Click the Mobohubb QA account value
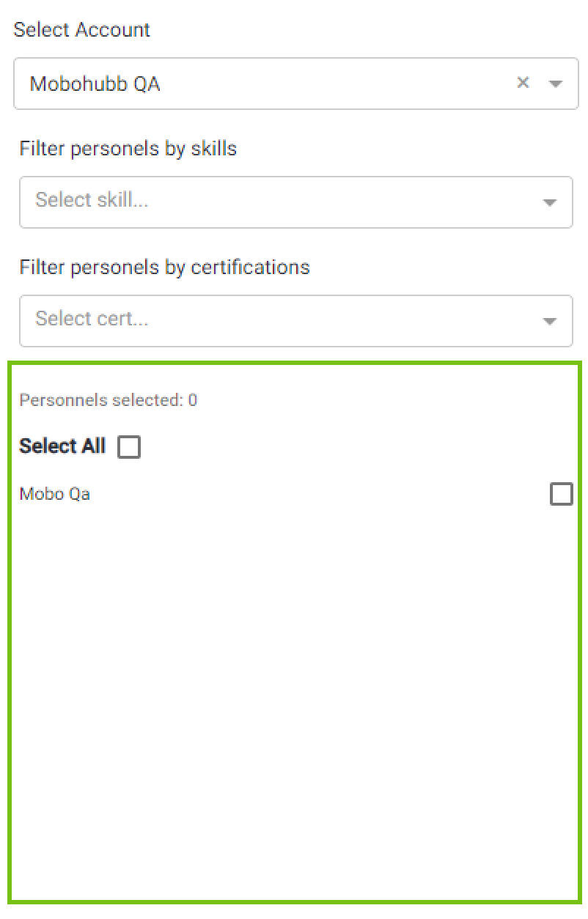The width and height of the screenshot is (588, 919). tap(95, 84)
